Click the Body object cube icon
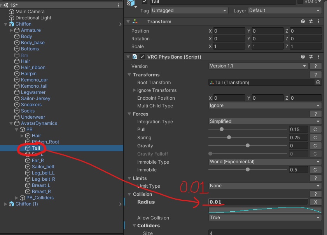The image size is (327, 235). pos(17,36)
